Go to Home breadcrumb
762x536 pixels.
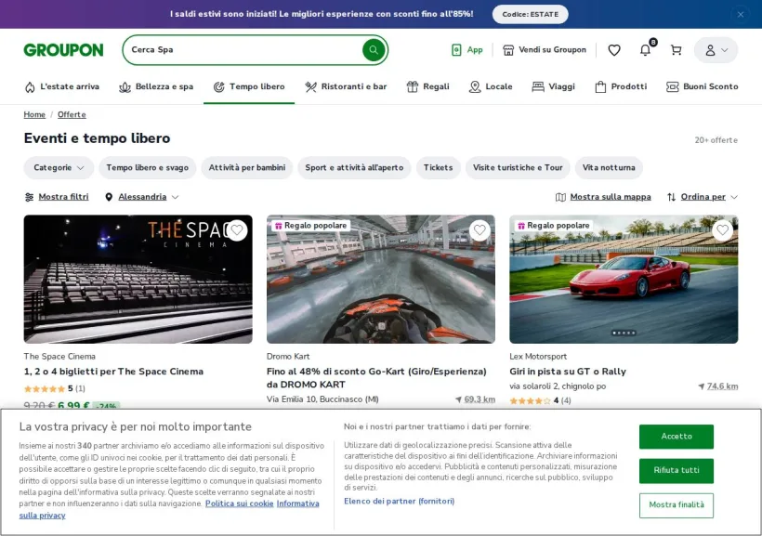click(x=34, y=114)
